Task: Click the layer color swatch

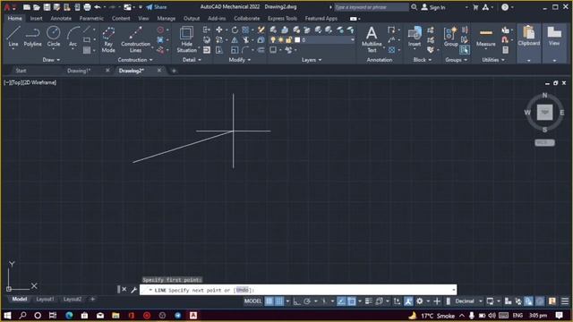Action: click(x=297, y=39)
